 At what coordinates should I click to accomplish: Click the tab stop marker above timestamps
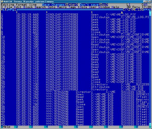[17, 12]
